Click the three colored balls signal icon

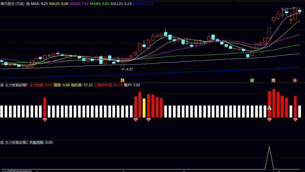coord(269,108)
